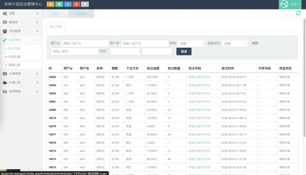This screenshot has width=306, height=175.
Task: Expand the 会员管理 sidebar menu
Action: click(21, 31)
